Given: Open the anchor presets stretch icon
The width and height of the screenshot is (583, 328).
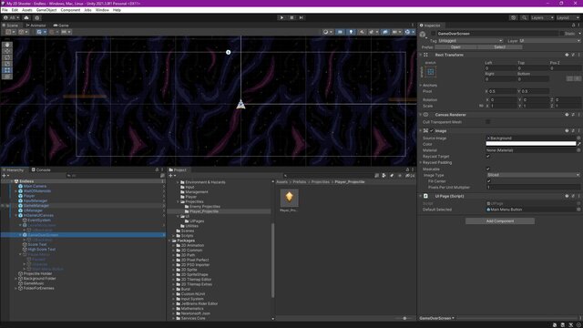Looking at the screenshot, I should [x=430, y=72].
